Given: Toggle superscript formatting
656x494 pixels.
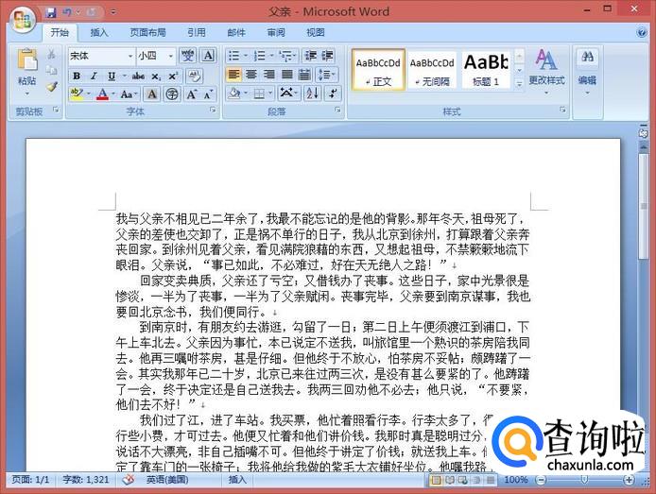Looking at the screenshot, I should tap(173, 77).
